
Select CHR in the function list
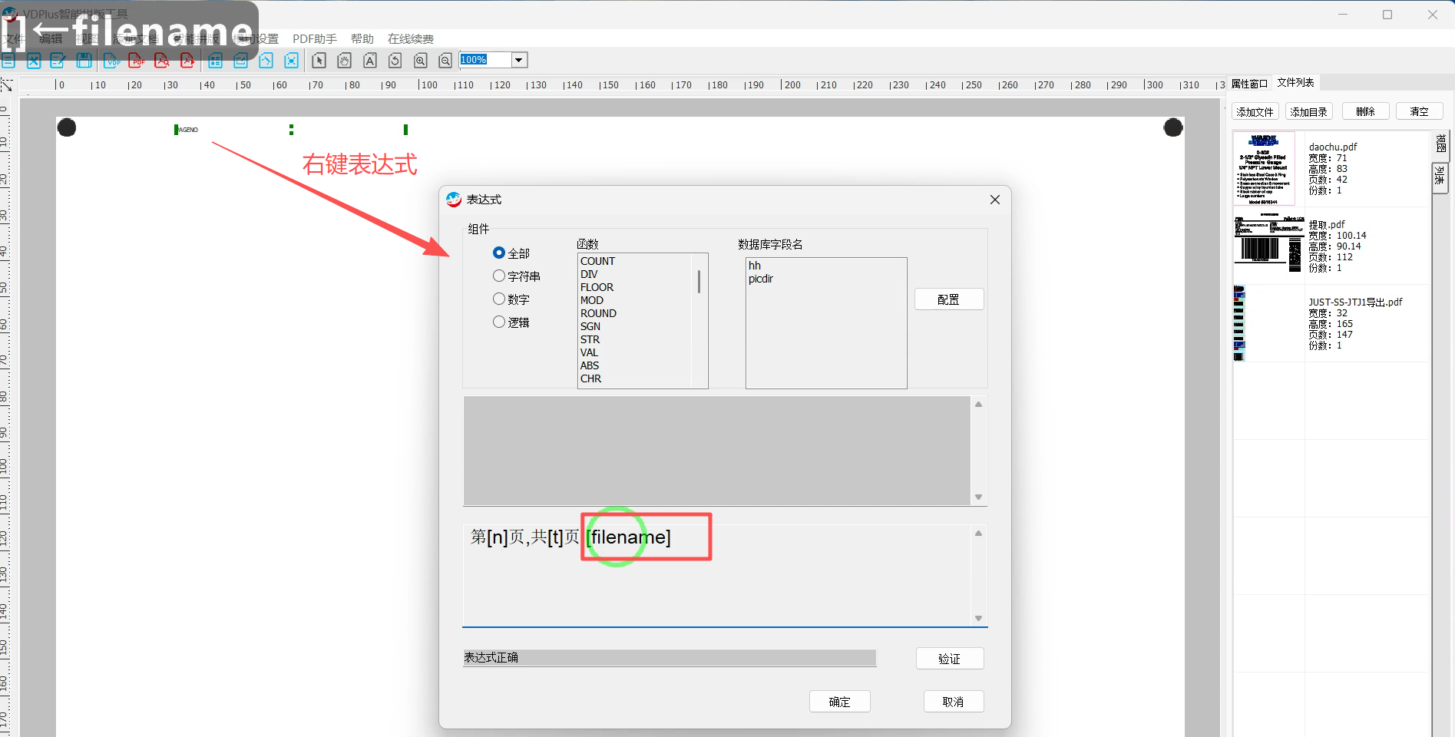(590, 378)
